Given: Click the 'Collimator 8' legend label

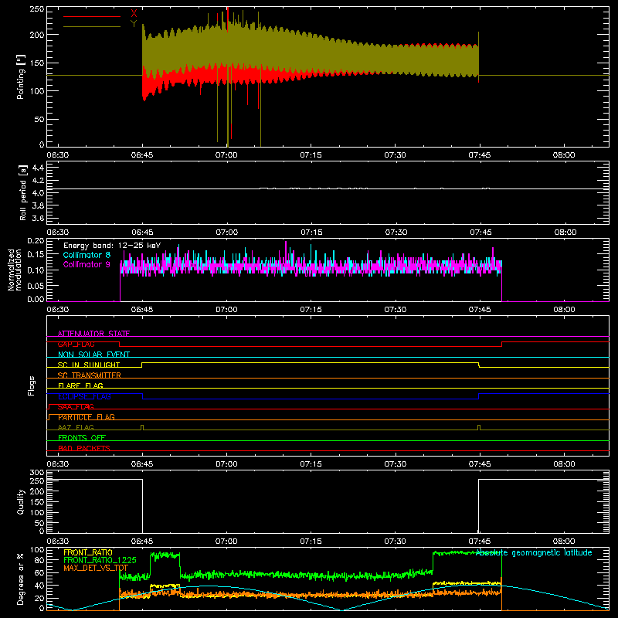Looking at the screenshot, I should pos(87,255).
